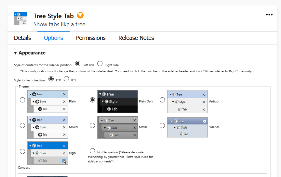
Task: Choose the Mixed theme radio button
Action: pos(22,125)
